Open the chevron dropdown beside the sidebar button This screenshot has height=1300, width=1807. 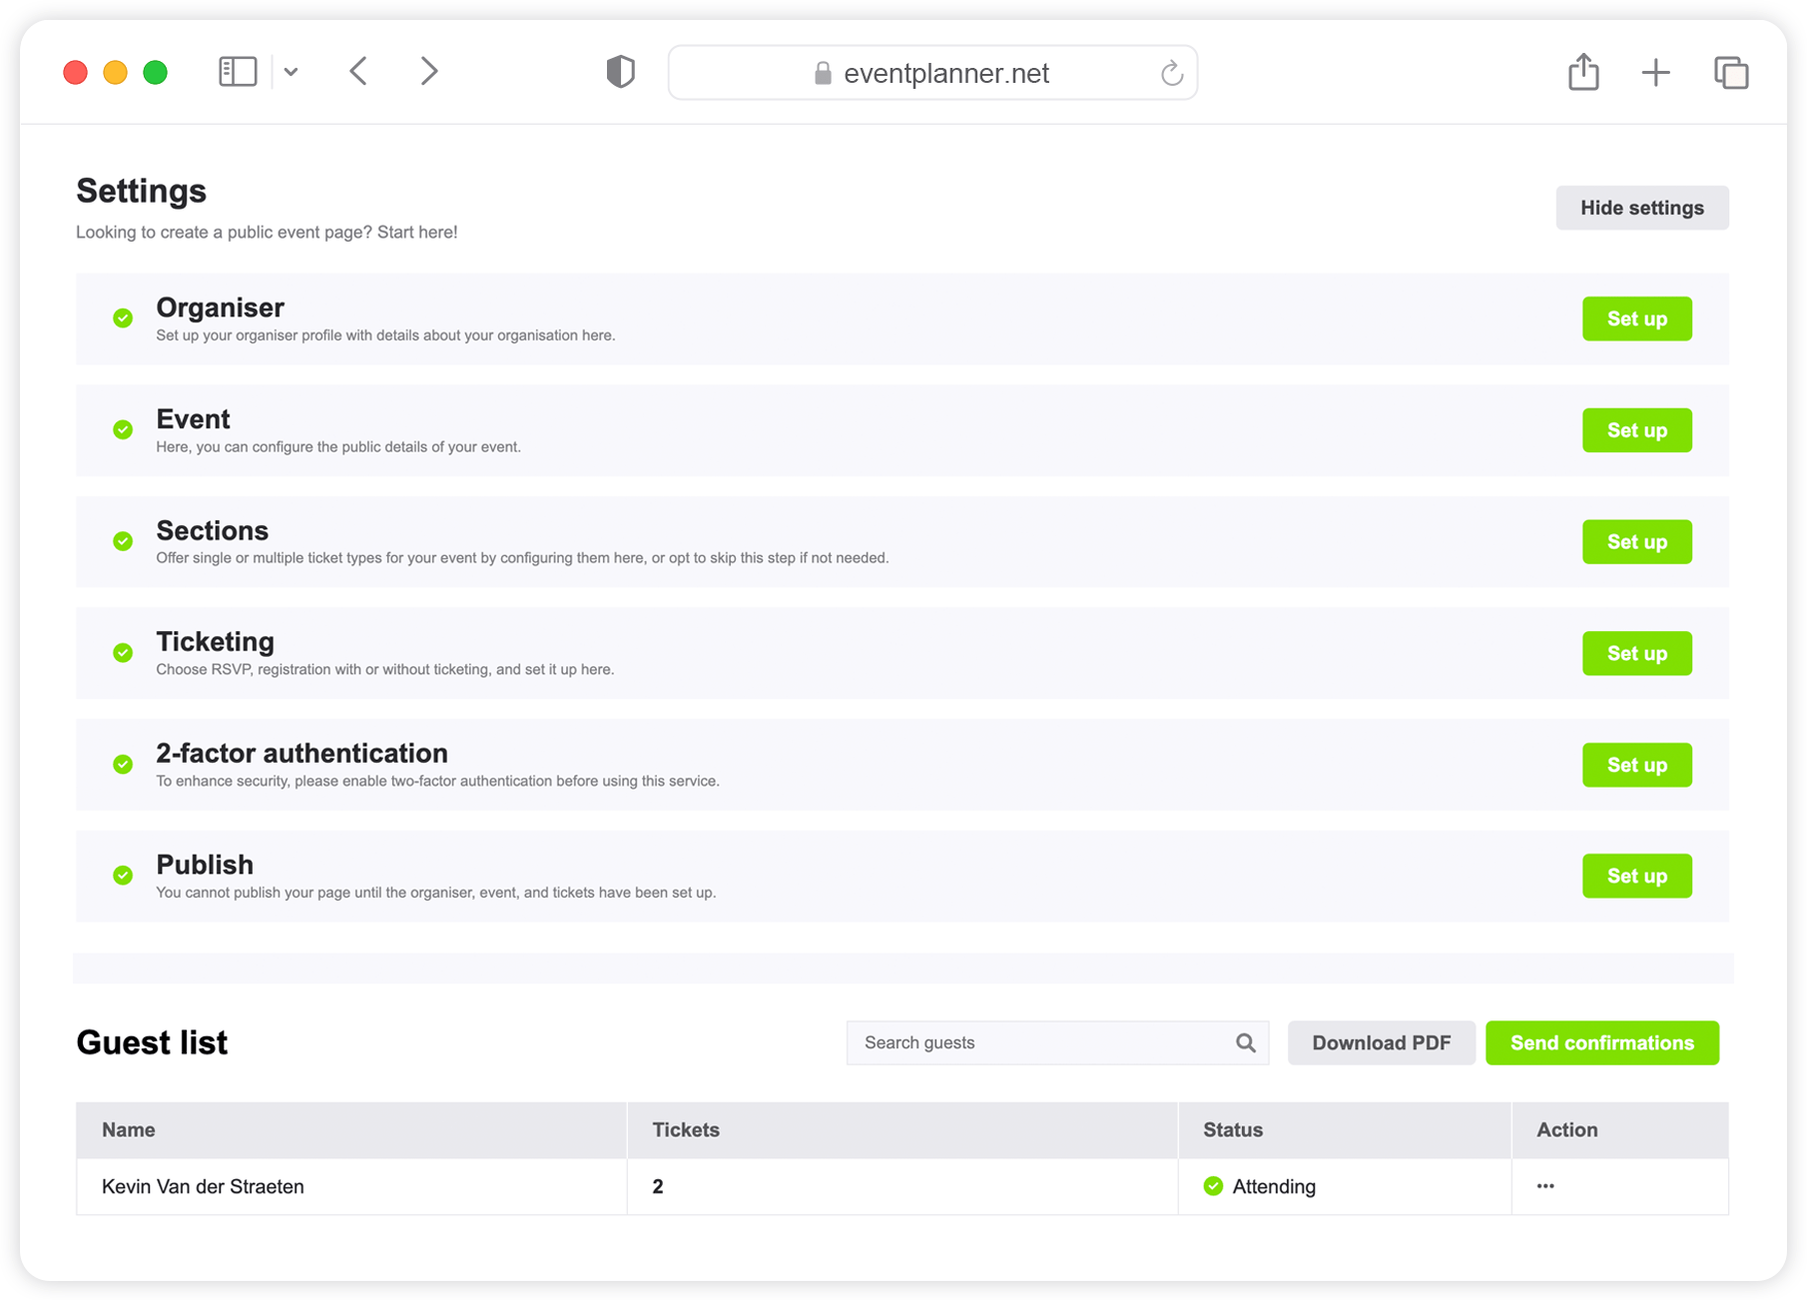292,71
